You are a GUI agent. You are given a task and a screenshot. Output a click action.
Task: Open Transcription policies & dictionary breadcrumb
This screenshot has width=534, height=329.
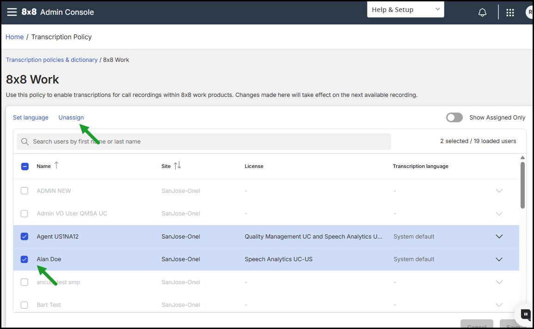click(52, 60)
